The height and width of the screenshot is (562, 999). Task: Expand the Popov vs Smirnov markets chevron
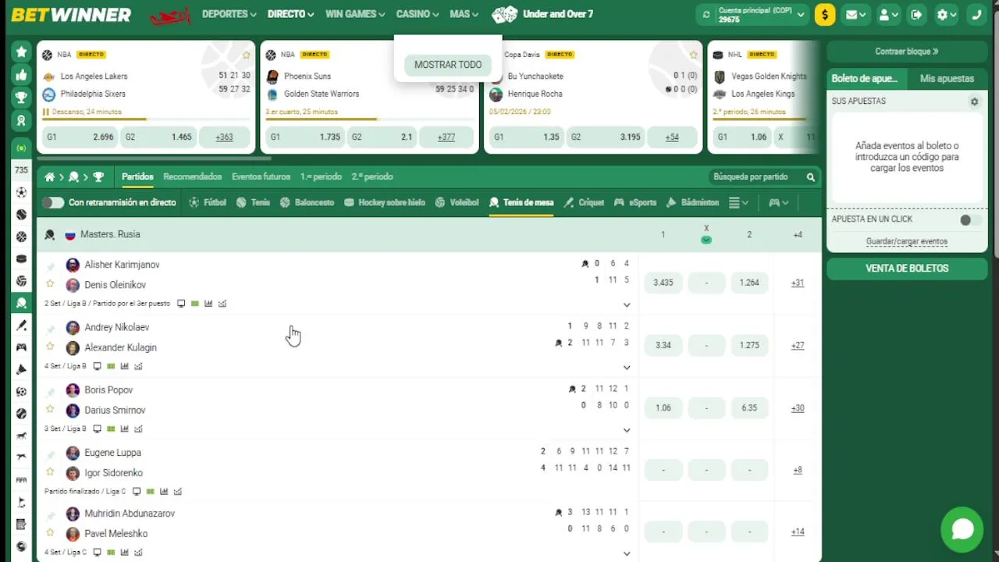[x=627, y=430]
